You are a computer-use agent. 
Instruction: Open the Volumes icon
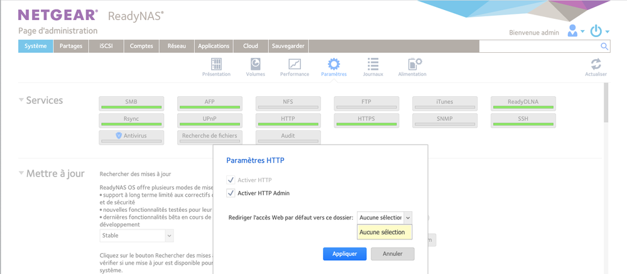(x=255, y=64)
